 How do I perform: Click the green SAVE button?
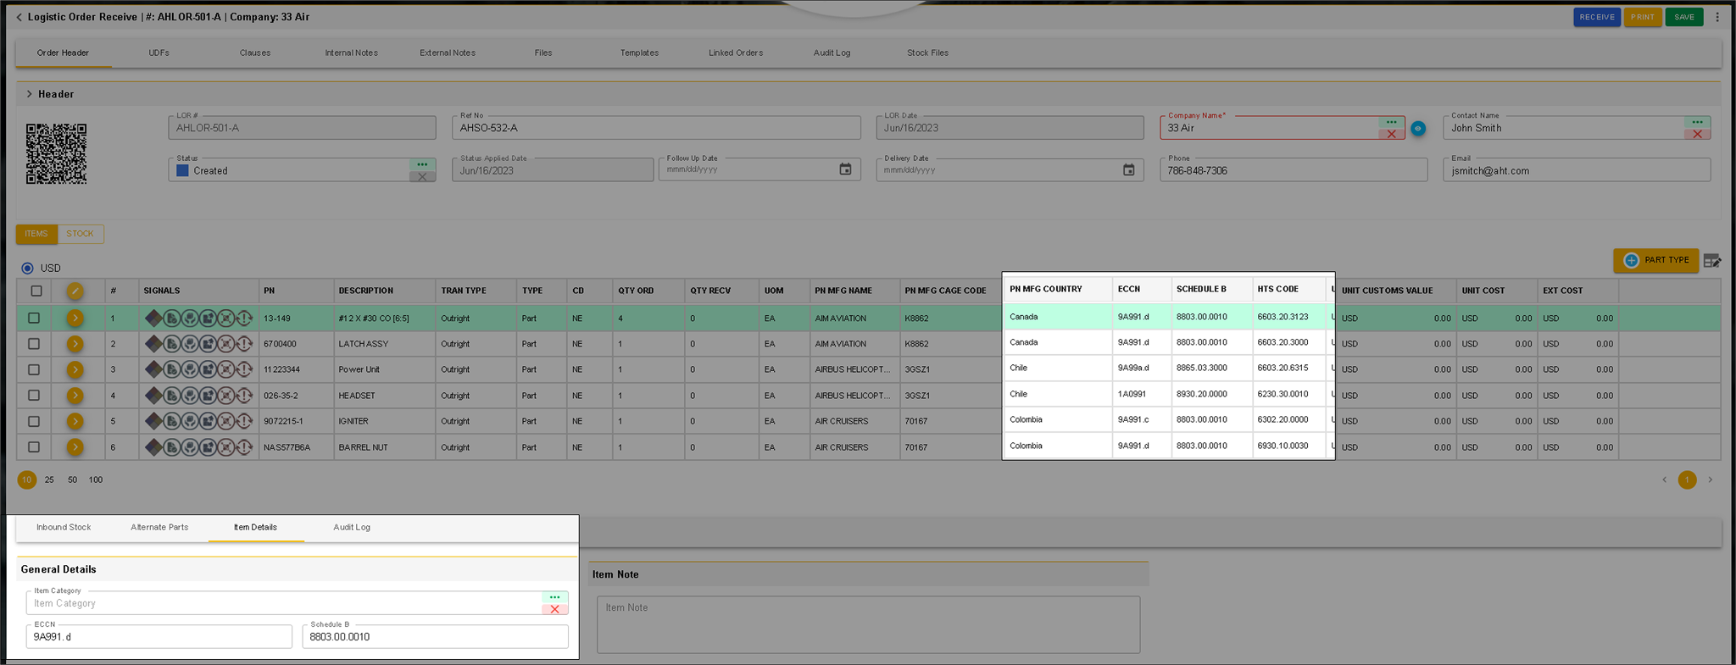pyautogui.click(x=1683, y=17)
